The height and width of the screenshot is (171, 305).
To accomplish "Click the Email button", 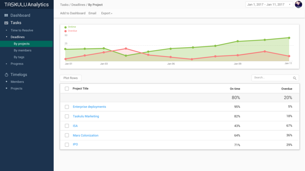I will 92,13.
